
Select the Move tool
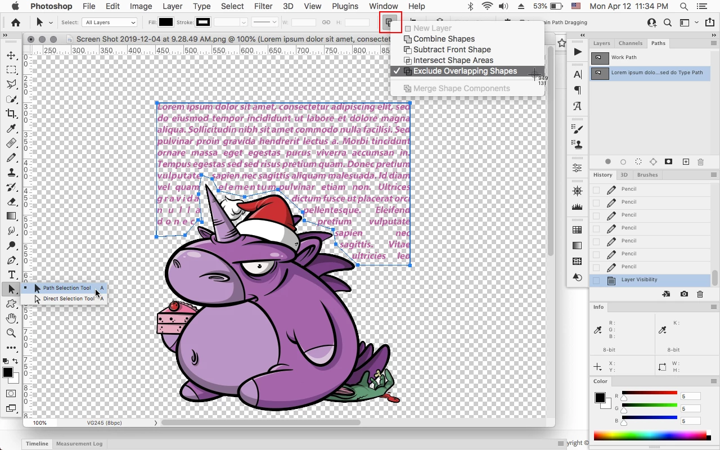[11, 55]
